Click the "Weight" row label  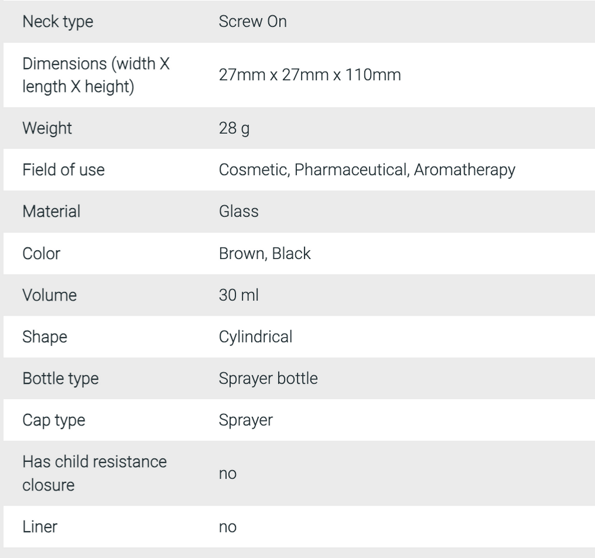click(x=47, y=128)
